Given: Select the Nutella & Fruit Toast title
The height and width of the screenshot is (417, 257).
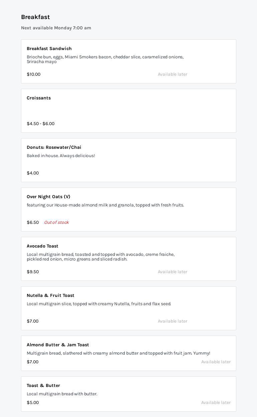Looking at the screenshot, I should [50, 296].
